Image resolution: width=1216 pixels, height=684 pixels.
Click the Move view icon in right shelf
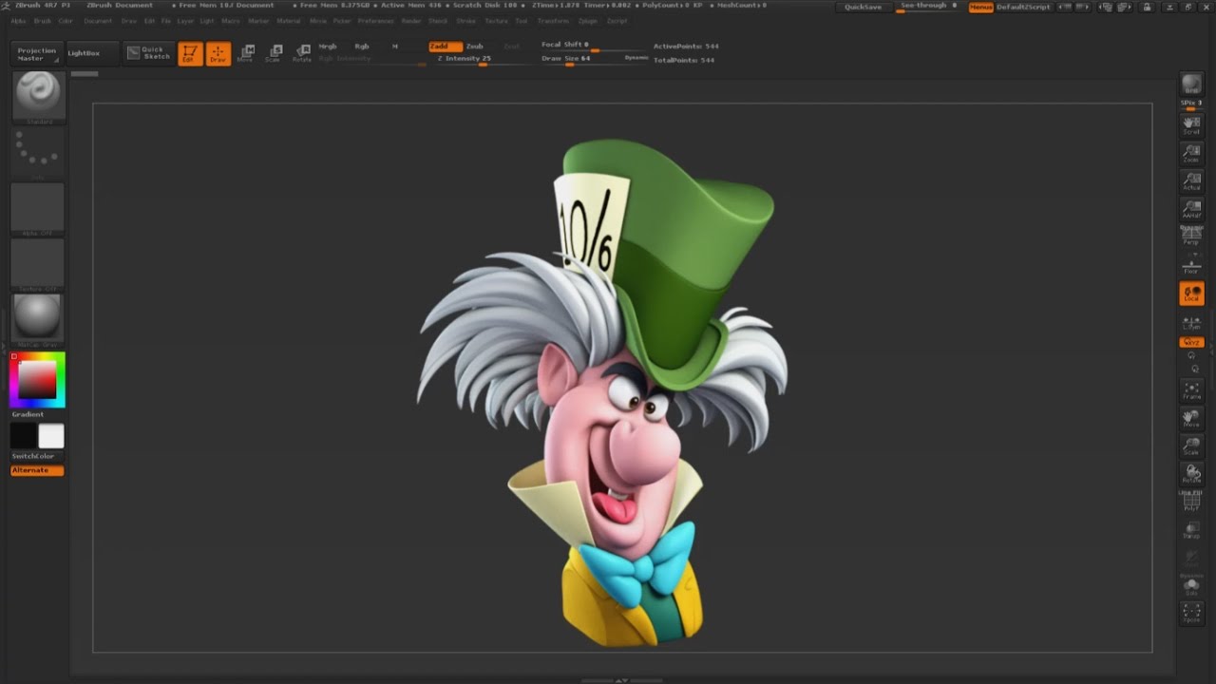(x=1191, y=418)
